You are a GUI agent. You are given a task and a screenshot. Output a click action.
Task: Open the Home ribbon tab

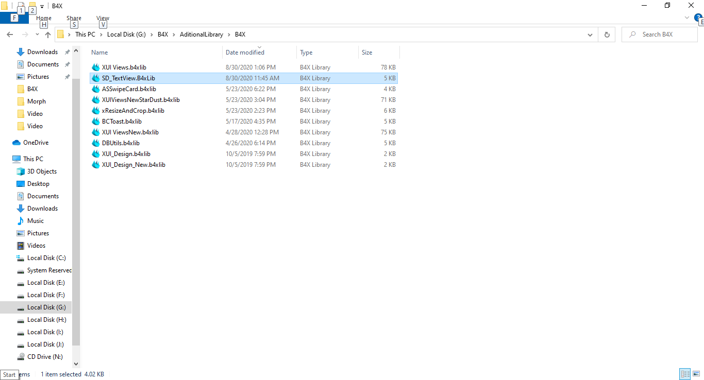tap(44, 18)
